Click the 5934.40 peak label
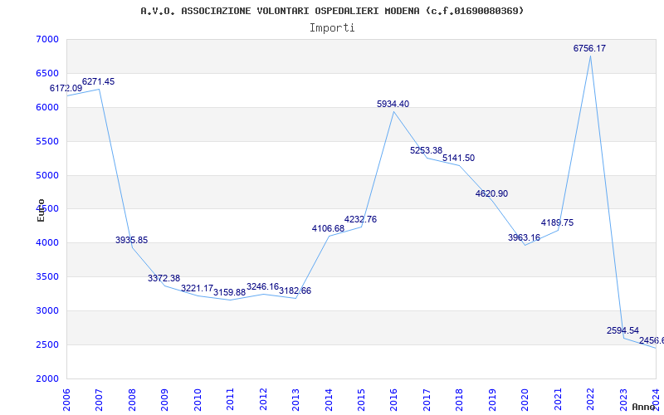Image resolution: width=664 pixels, height=415 pixels. (393, 105)
